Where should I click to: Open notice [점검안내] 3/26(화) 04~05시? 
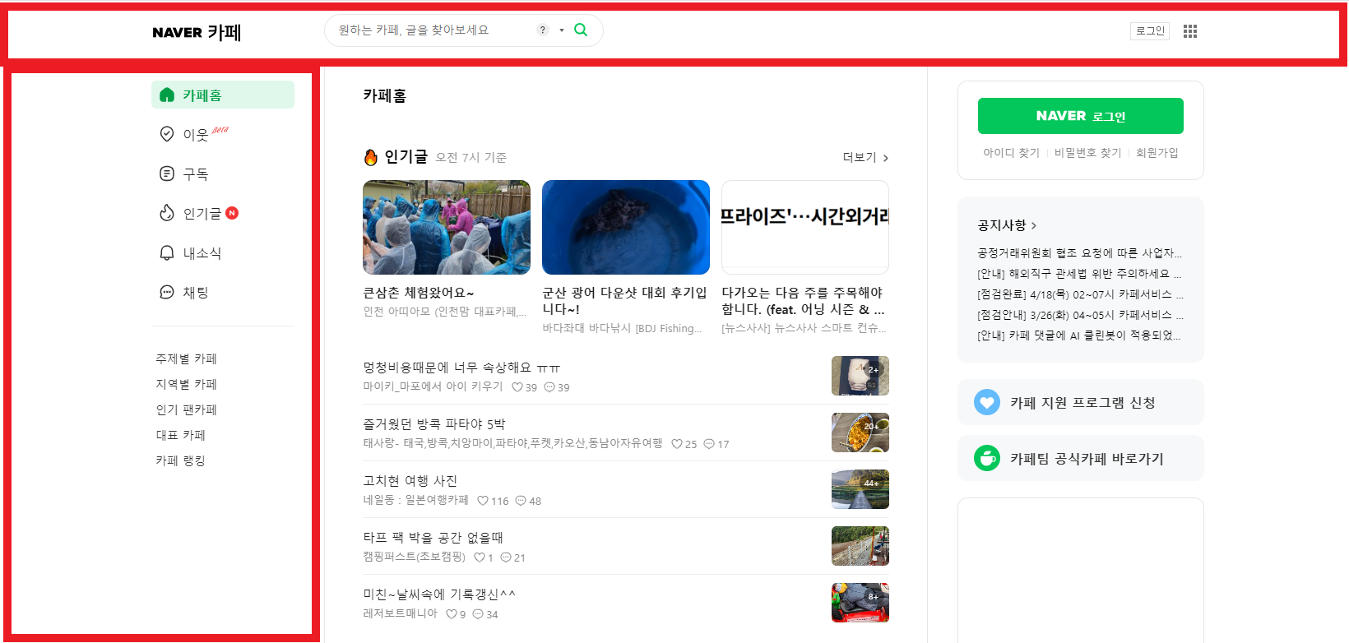click(1080, 315)
